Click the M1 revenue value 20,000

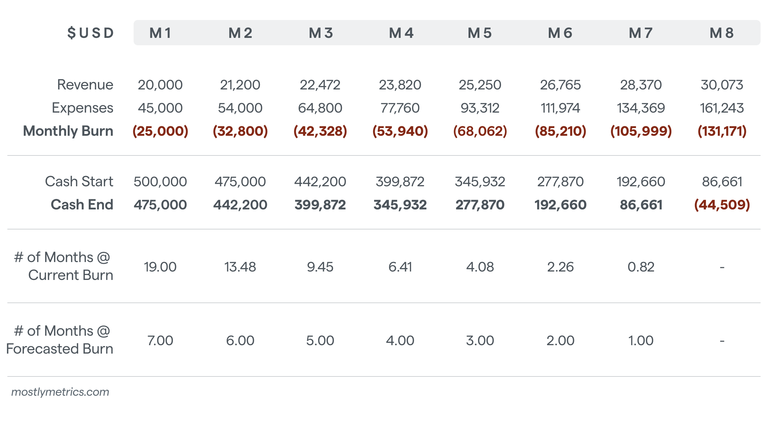click(x=160, y=85)
